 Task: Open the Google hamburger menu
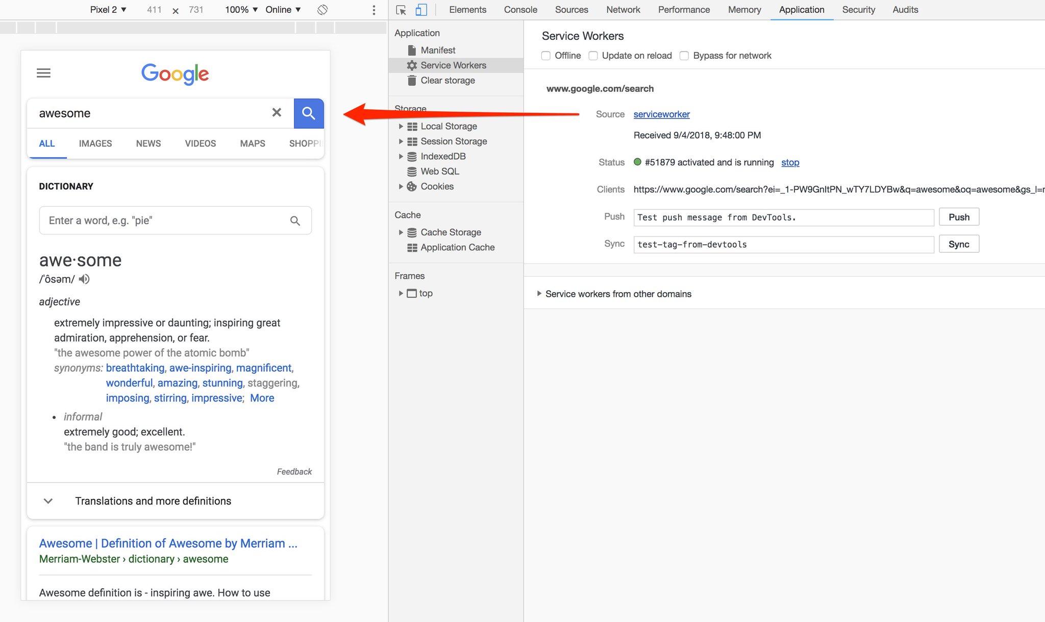44,73
